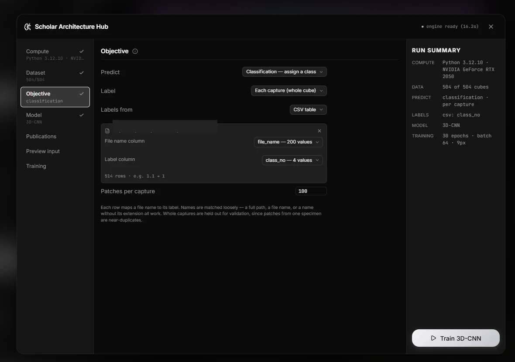Go to the Model step
This screenshot has width=515, height=362.
point(55,118)
